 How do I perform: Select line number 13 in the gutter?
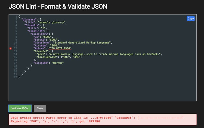point(16,51)
